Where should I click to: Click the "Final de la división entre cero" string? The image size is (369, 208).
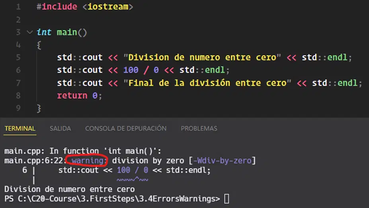pos(207,83)
